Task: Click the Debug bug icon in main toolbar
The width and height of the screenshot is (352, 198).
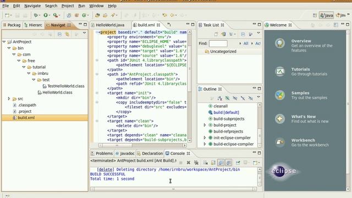Action: 35,15
